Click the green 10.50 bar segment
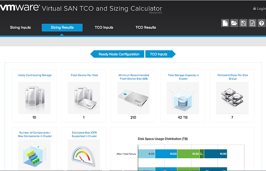266x171 pixels. (188, 154)
